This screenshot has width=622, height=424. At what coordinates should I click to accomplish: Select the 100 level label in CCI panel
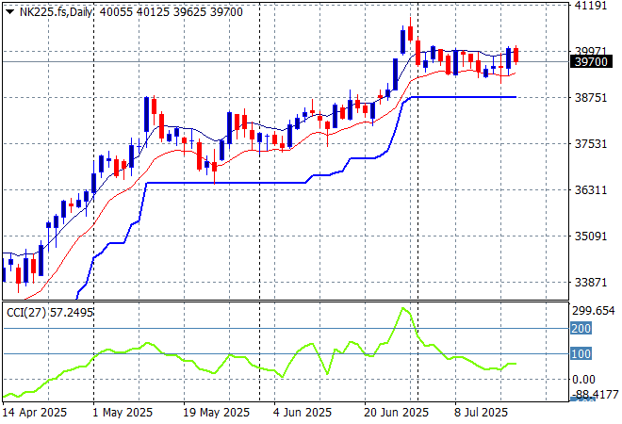pos(581,354)
